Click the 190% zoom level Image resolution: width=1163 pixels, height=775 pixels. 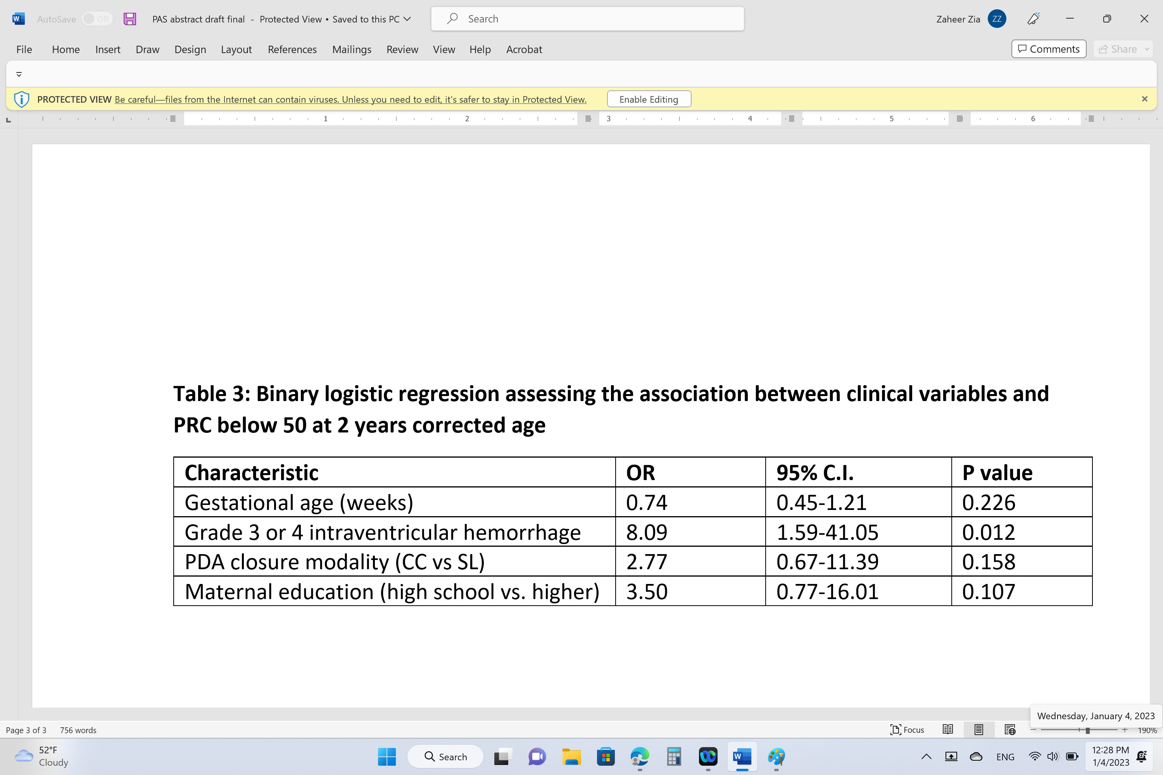[x=1147, y=730]
